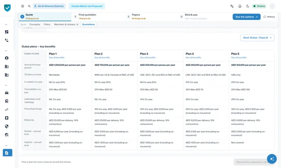Open the AI sparkle assistant button
Screen dimensions: 281x168
click(x=272, y=159)
